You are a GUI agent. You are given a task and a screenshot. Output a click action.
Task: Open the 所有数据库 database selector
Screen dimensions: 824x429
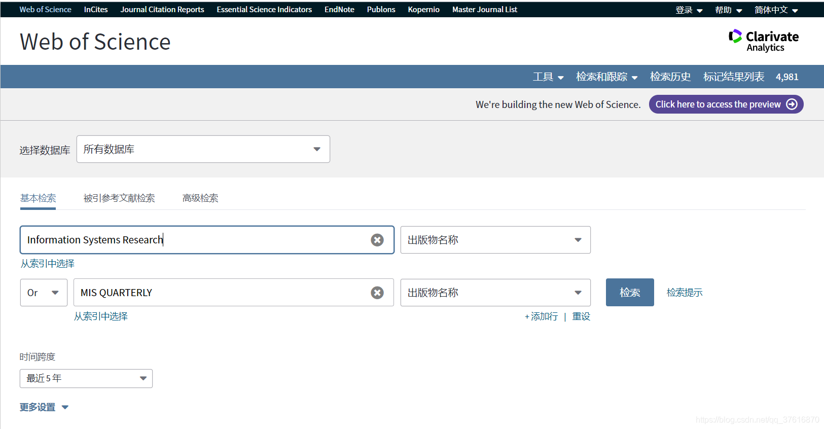click(203, 149)
